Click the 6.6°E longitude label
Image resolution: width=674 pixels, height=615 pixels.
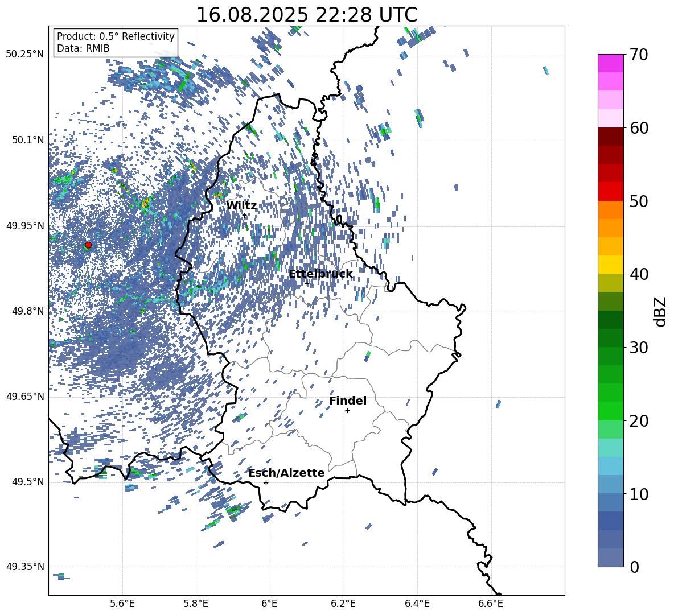(x=491, y=604)
